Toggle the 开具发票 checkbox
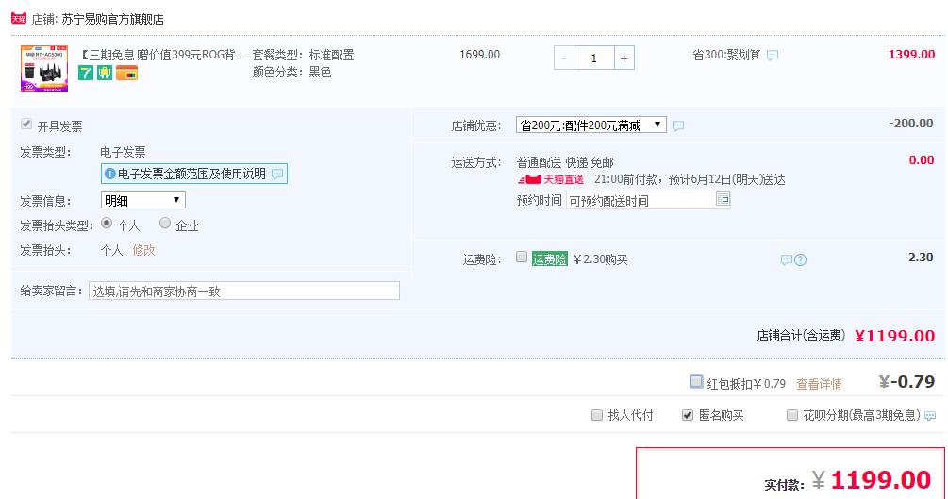Image resolution: width=948 pixels, height=499 pixels. 26,124
